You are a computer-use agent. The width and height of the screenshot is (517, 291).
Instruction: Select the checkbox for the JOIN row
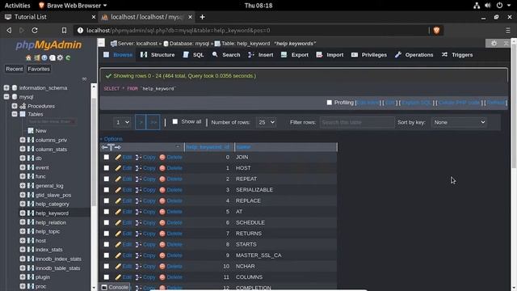(107, 157)
